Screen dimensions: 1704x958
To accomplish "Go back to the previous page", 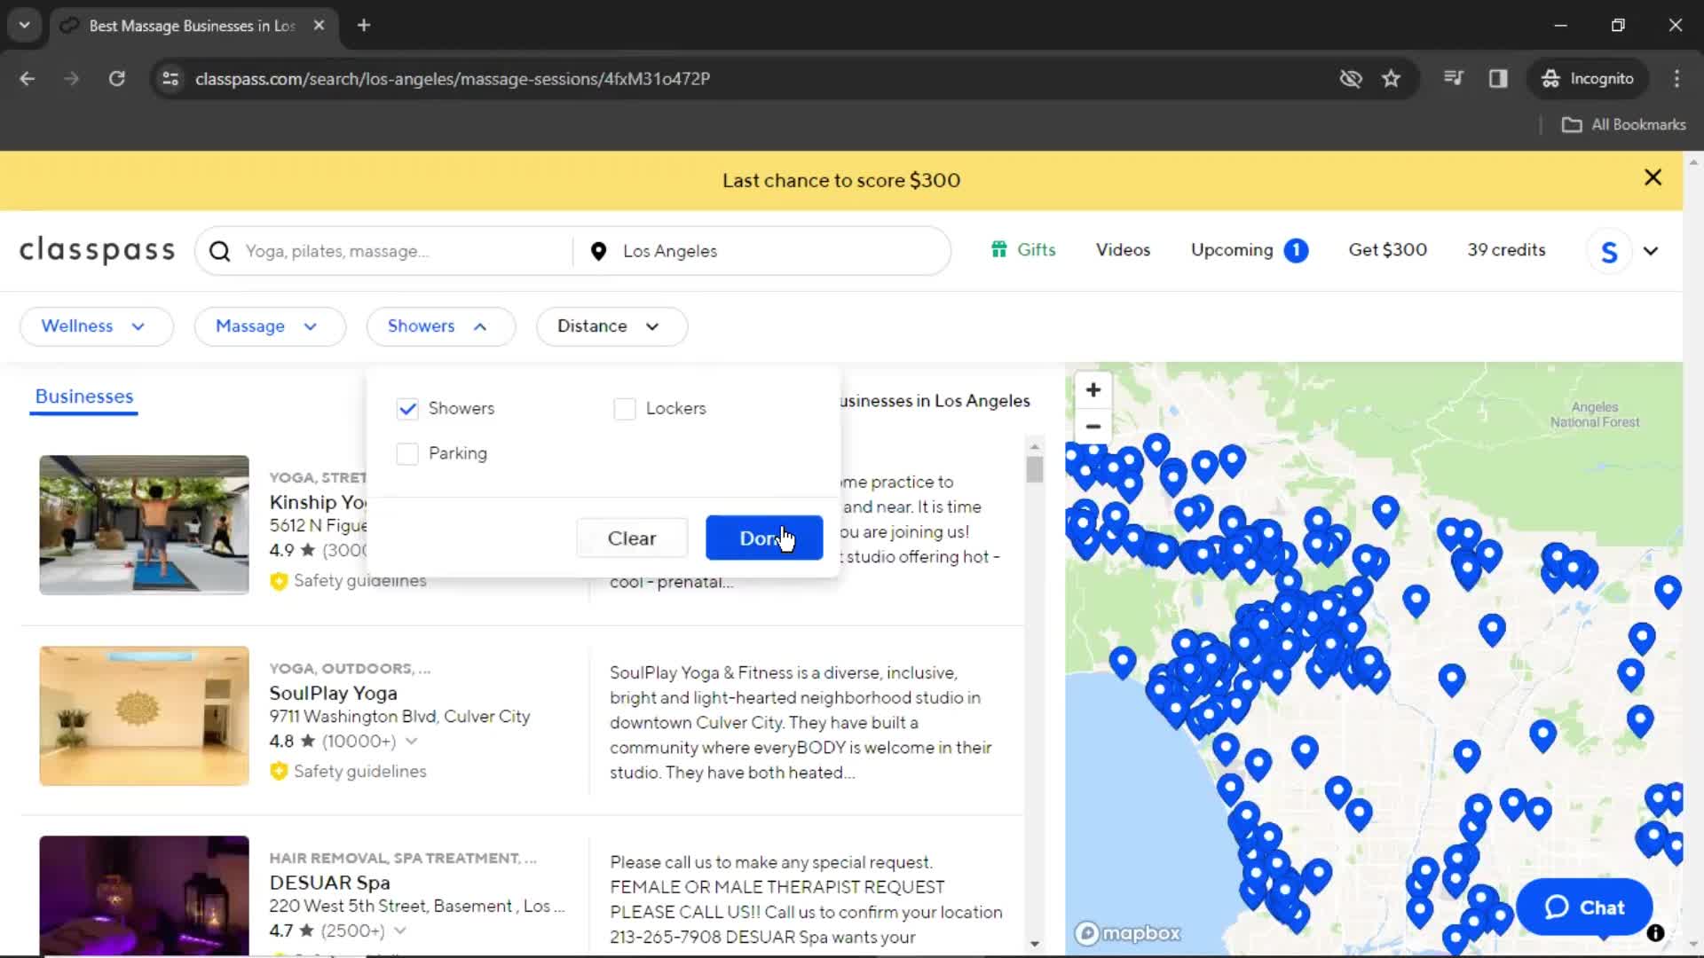I will (x=28, y=78).
